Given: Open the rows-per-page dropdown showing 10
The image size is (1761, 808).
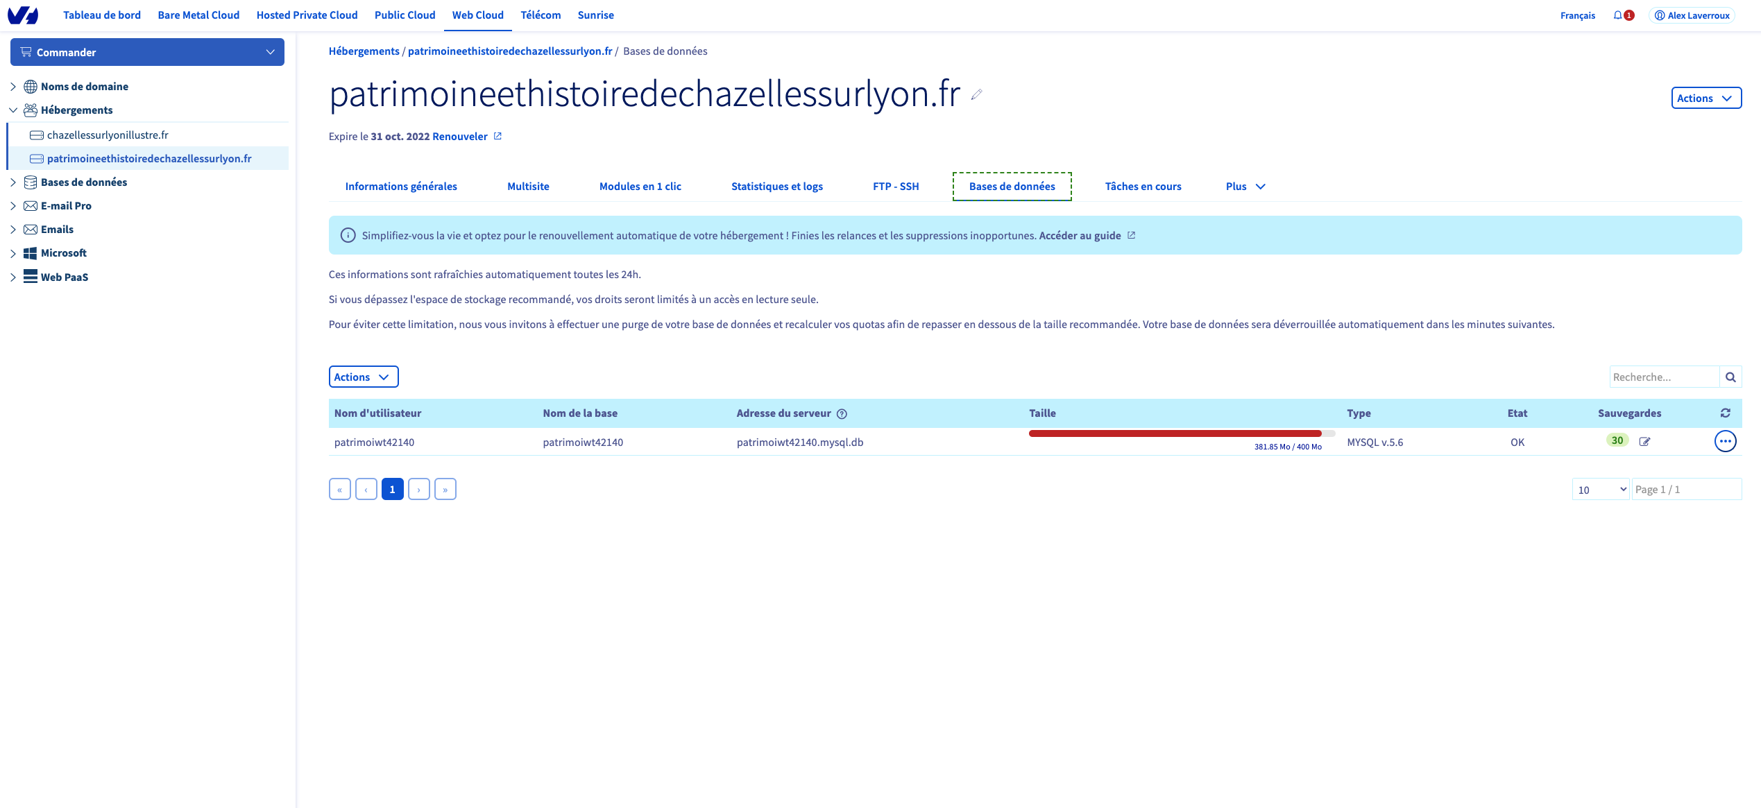Looking at the screenshot, I should (1600, 490).
